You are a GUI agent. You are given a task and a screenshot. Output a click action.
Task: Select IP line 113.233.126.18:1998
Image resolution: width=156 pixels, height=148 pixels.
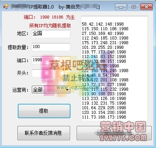click(x=104, y=98)
